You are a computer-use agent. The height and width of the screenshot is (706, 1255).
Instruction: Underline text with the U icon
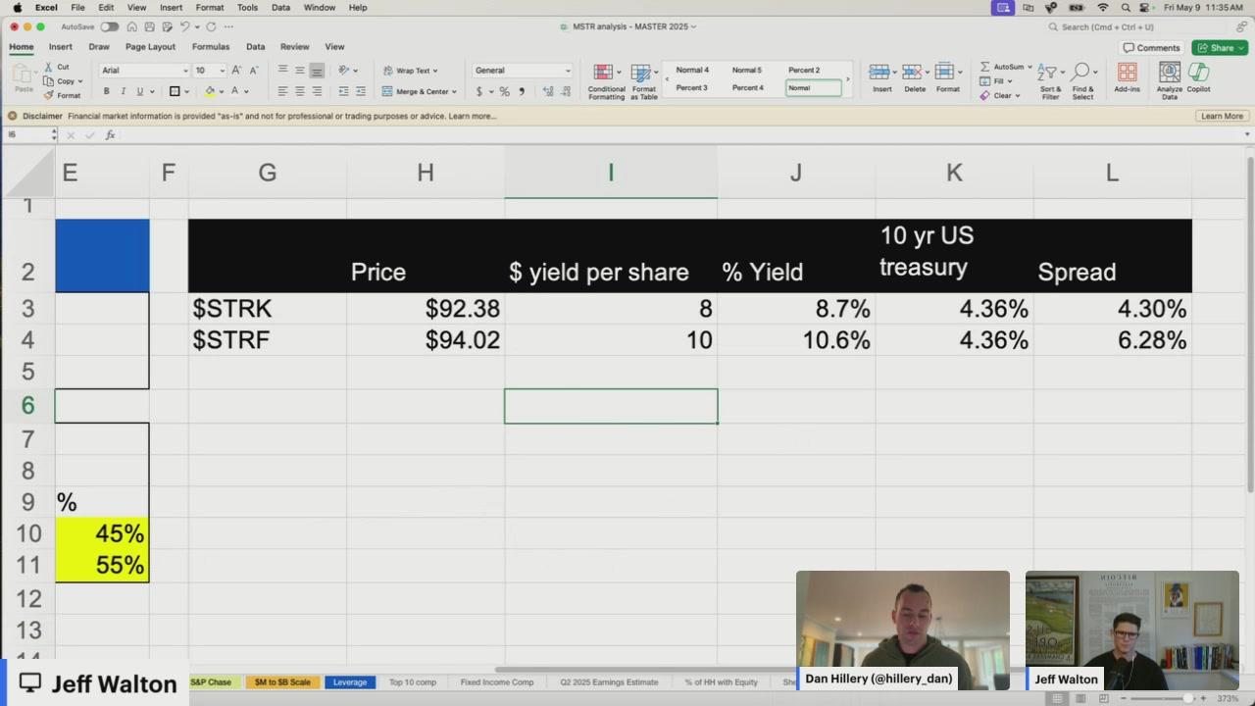(x=139, y=91)
